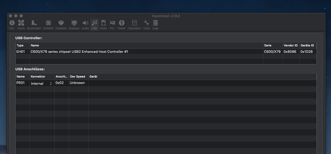This screenshot has width=331, height=154.
Task: Click the C600/X79 USB2 Enhanced Host Controller name
Action: [79, 52]
